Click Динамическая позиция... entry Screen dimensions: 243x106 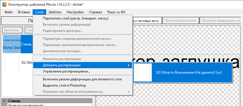(83, 51)
